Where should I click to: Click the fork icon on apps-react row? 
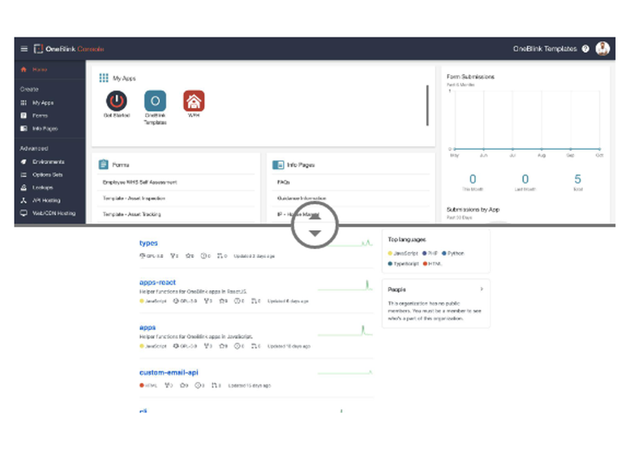(x=206, y=301)
